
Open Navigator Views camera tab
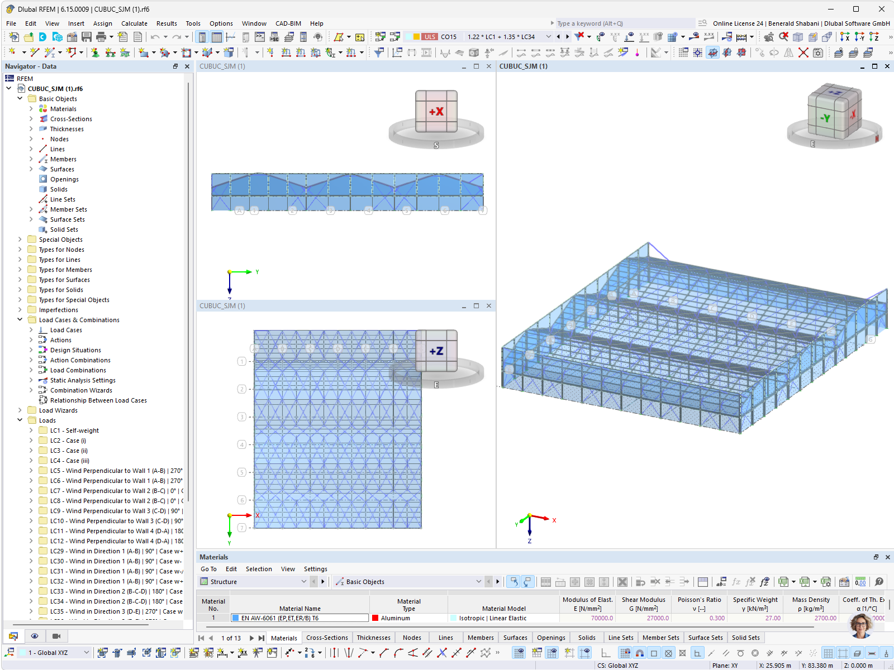pyautogui.click(x=56, y=636)
